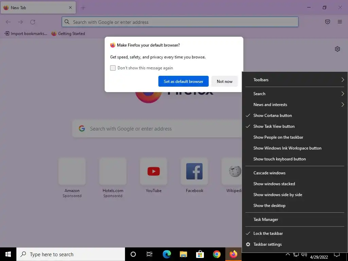Expand the Search submenu
The height and width of the screenshot is (261, 348).
tap(295, 94)
